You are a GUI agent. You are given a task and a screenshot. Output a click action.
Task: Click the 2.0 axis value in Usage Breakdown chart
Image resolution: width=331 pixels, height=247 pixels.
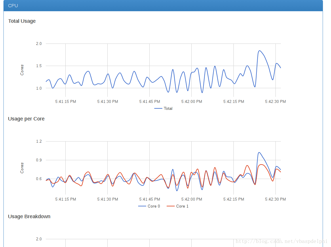tap(39, 239)
